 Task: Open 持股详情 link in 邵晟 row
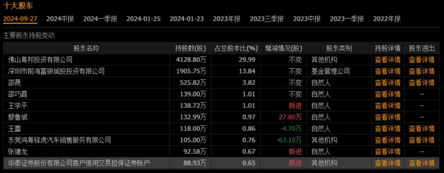pos(388,83)
